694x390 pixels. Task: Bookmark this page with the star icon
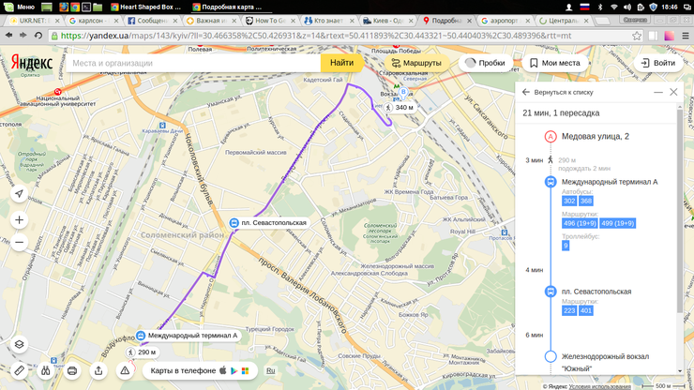[637, 36]
